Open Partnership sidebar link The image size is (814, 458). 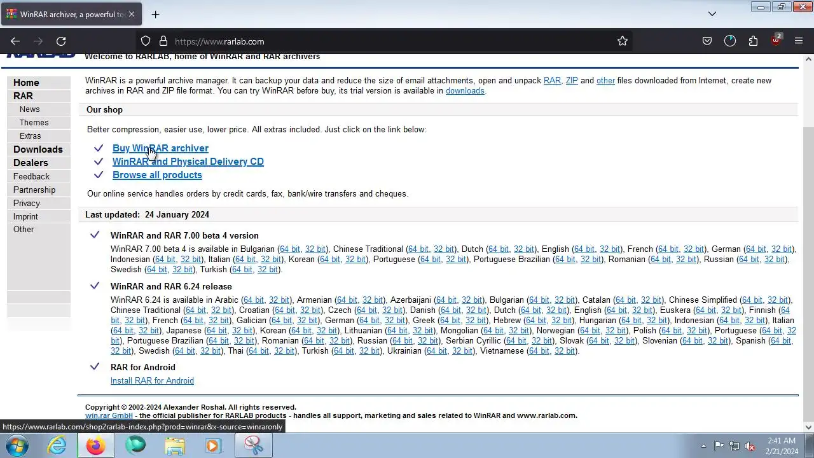pos(34,190)
